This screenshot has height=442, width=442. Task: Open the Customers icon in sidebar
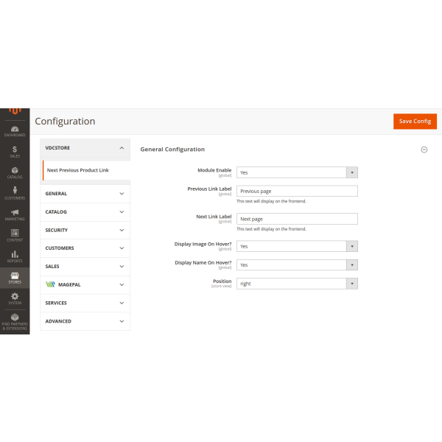click(x=15, y=193)
